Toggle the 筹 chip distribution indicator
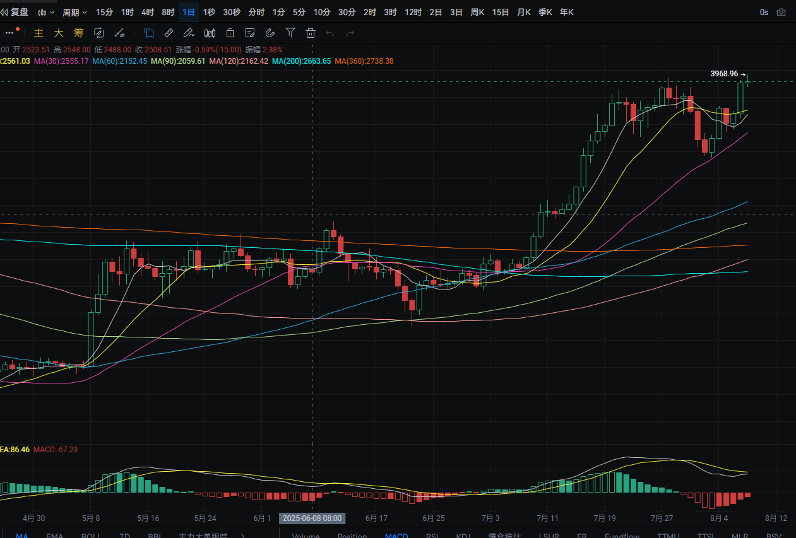This screenshot has height=538, width=796. (78, 33)
